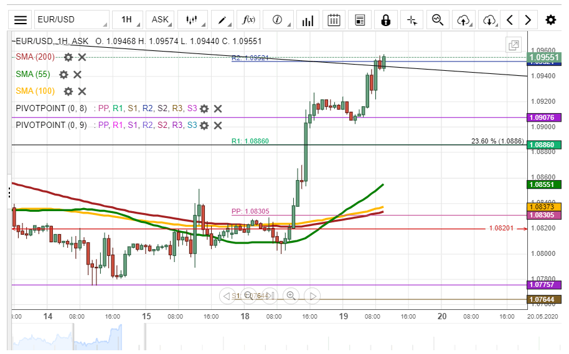569x354 pixels.
Task: Open the candlestick chart type selector
Action: pyautogui.click(x=192, y=19)
